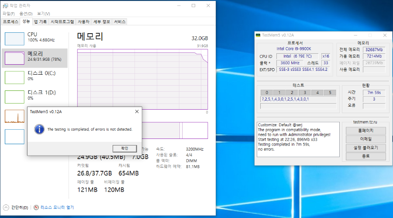Open the 파일(F) menu
The height and width of the screenshot is (218, 393).
click(8, 14)
